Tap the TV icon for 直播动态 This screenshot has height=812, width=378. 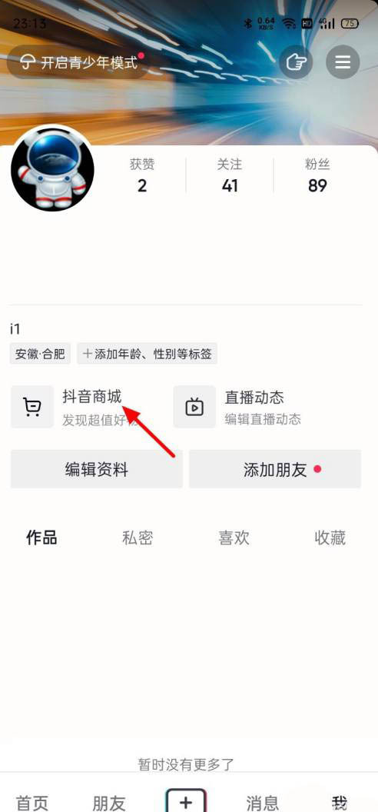pos(194,407)
